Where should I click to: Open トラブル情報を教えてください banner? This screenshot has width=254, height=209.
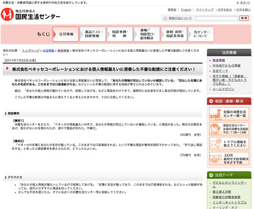pyautogui.click(x=229, y=144)
